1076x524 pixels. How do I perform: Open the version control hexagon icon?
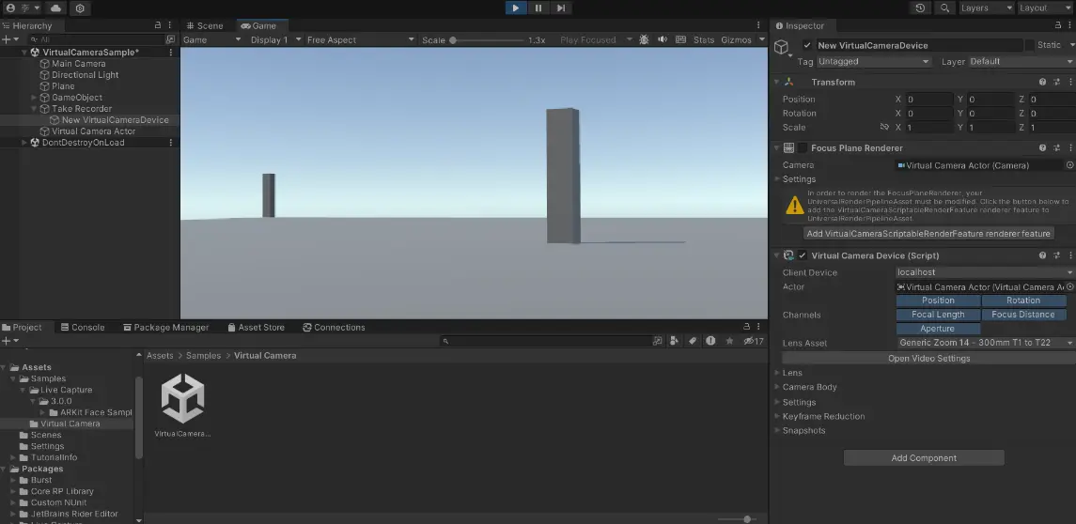click(x=80, y=8)
